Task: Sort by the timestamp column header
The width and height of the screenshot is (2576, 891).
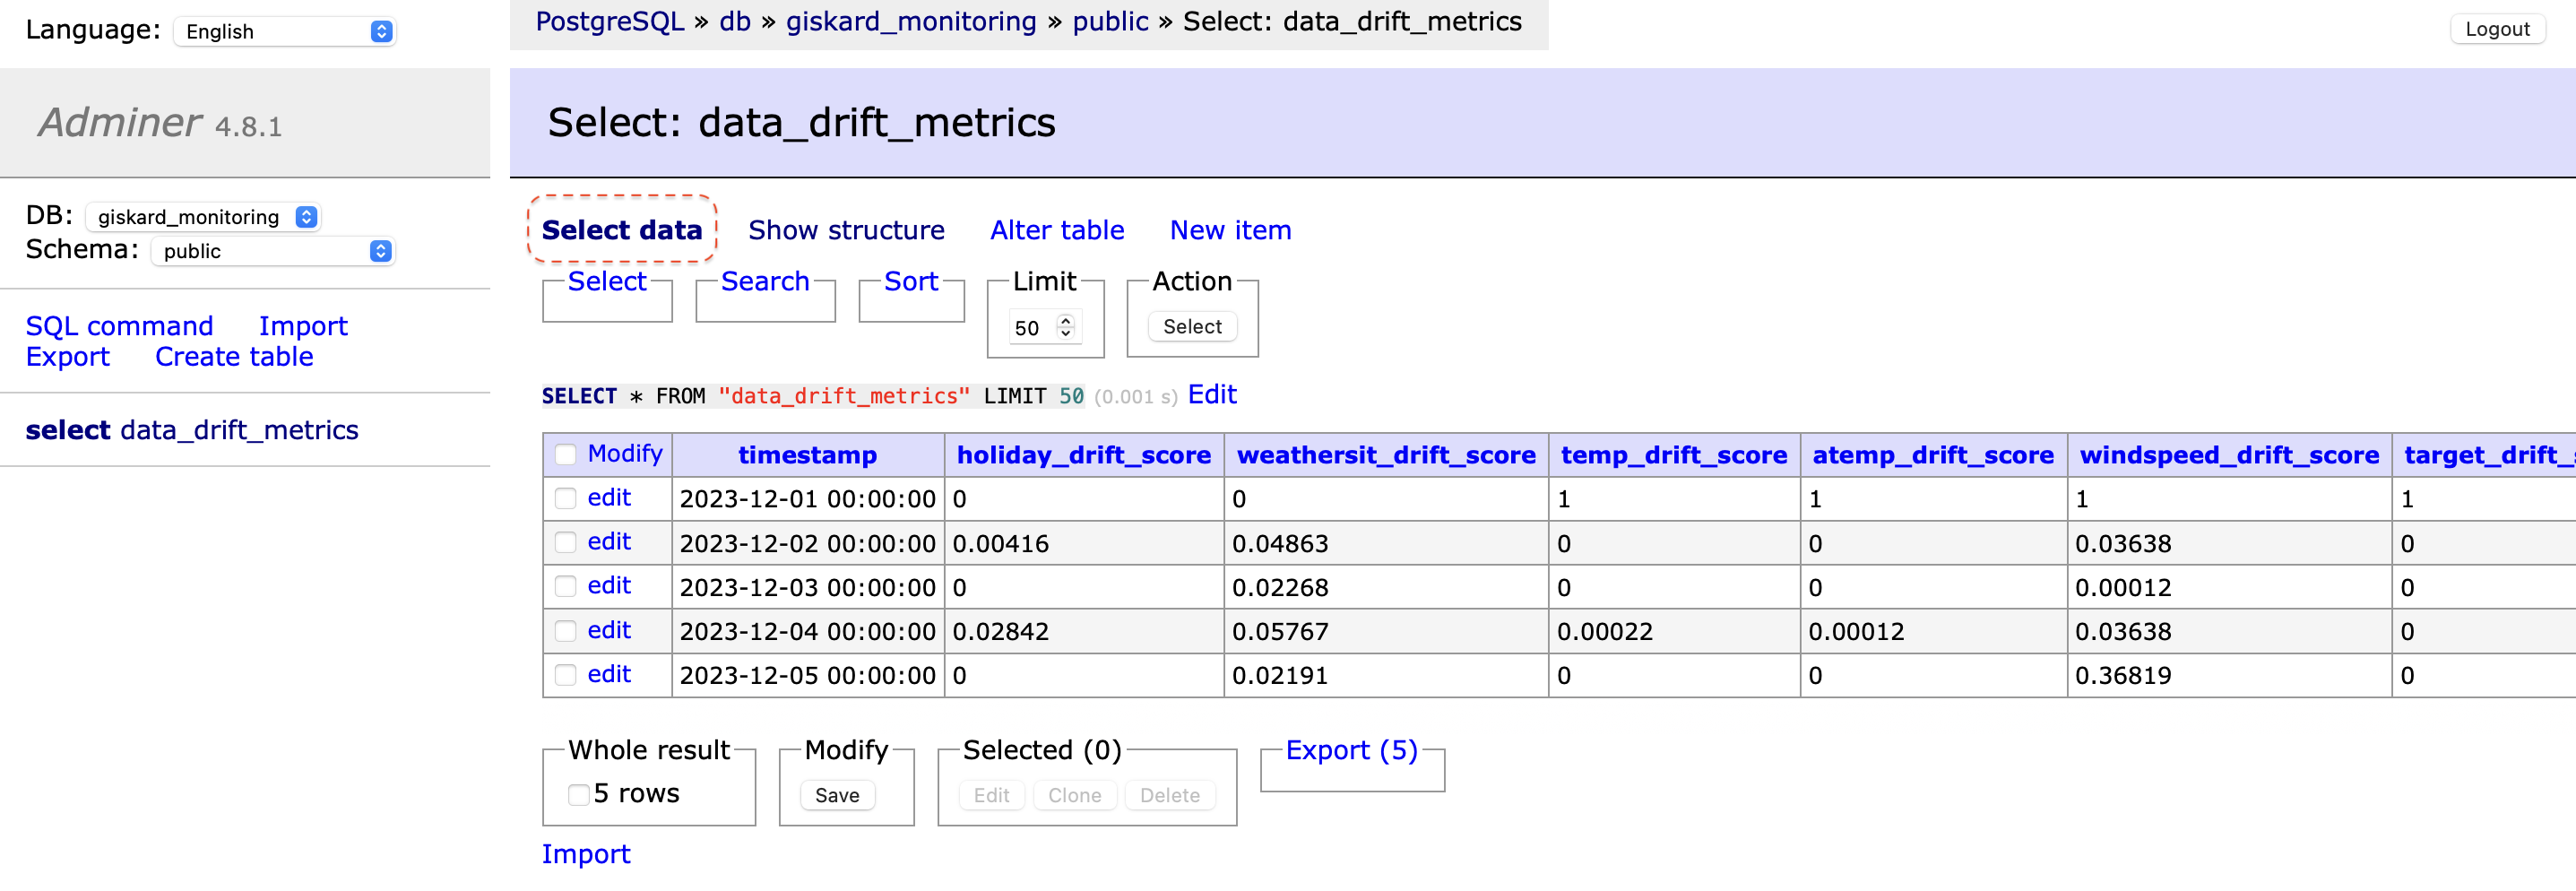Action: (807, 455)
